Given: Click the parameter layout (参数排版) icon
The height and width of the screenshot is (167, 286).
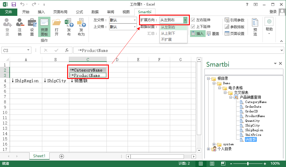Looking at the screenshot, I should tap(235, 27).
